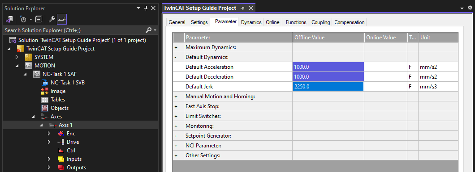This screenshot has width=475, height=172.
Task: Select the Objects tree item
Action: [60, 108]
